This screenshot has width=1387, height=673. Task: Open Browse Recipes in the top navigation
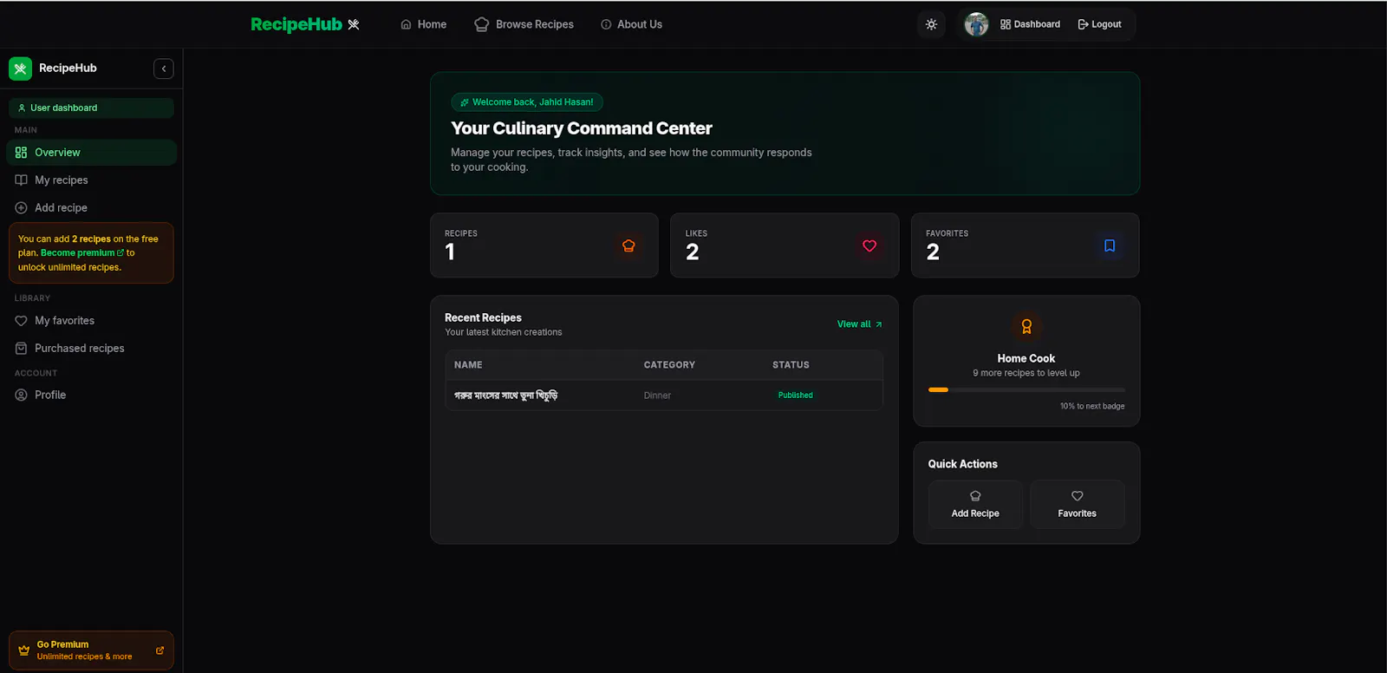tap(524, 24)
